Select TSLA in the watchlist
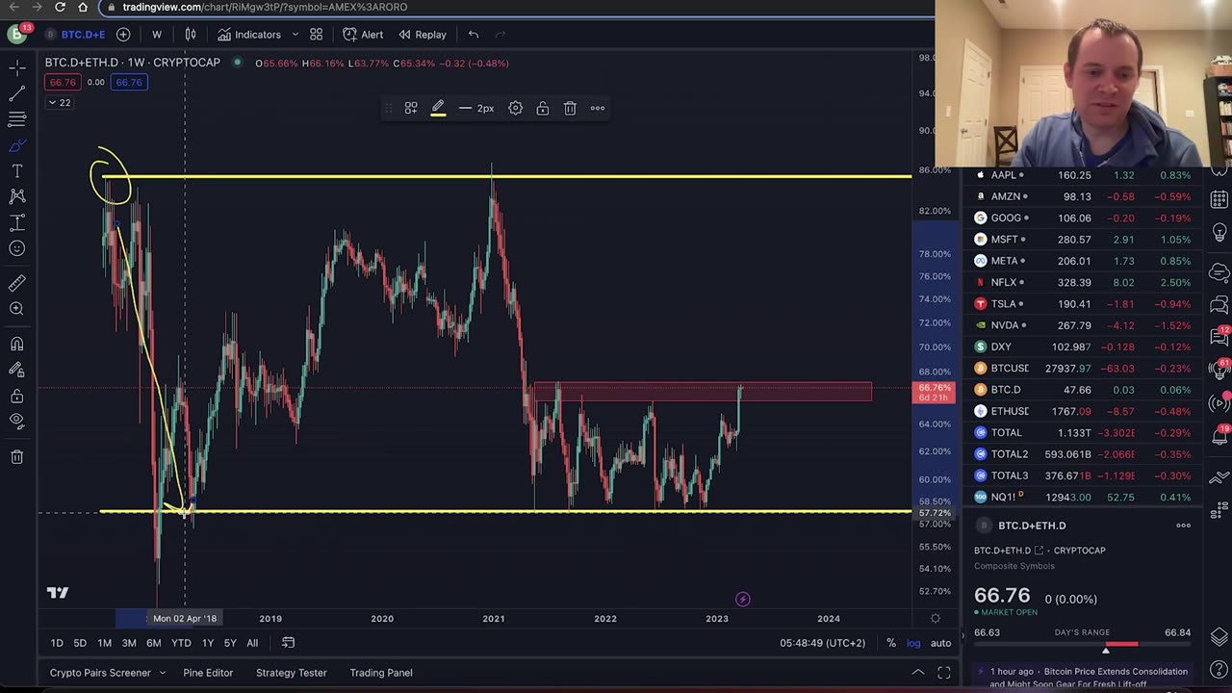Image resolution: width=1232 pixels, height=693 pixels. [1083, 304]
